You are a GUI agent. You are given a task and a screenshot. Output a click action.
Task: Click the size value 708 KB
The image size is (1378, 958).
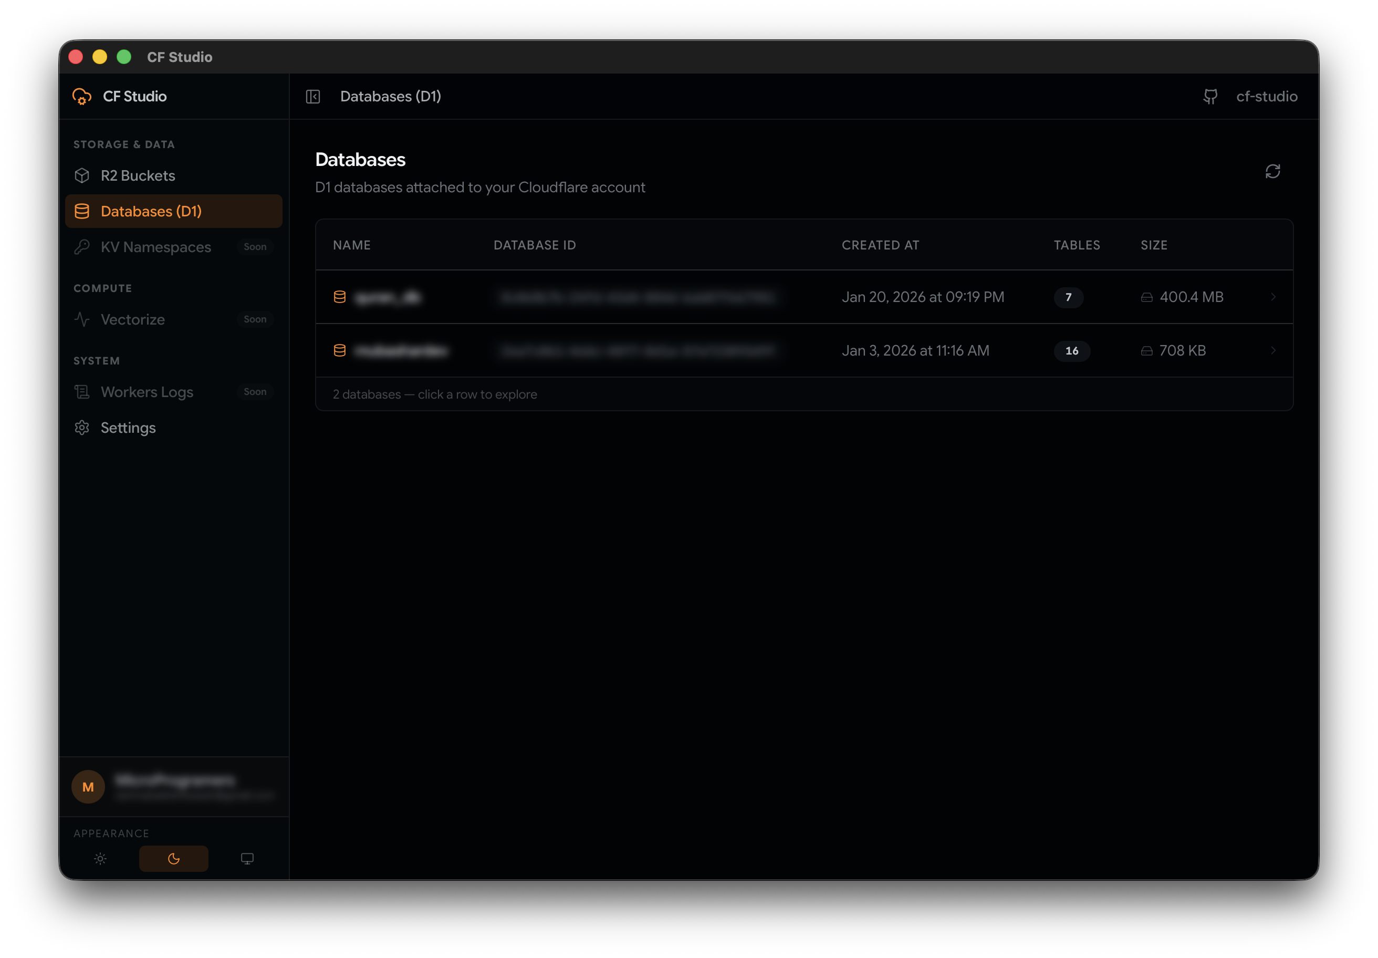pyautogui.click(x=1183, y=351)
